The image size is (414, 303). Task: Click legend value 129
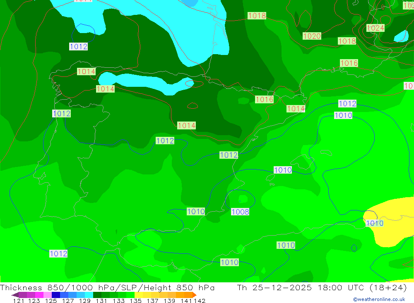(x=85, y=301)
